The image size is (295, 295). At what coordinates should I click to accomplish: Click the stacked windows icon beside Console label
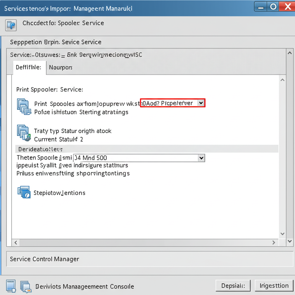(26, 287)
